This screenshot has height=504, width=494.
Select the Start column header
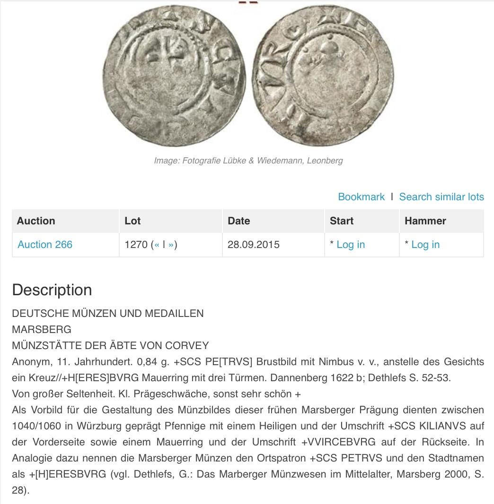(362, 221)
